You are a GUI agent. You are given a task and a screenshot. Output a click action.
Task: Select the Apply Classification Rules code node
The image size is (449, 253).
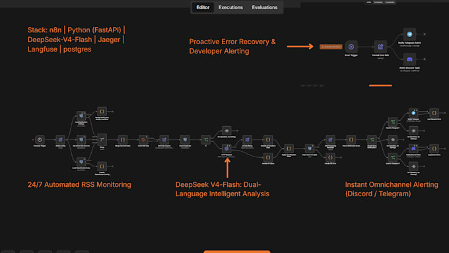coord(289,149)
